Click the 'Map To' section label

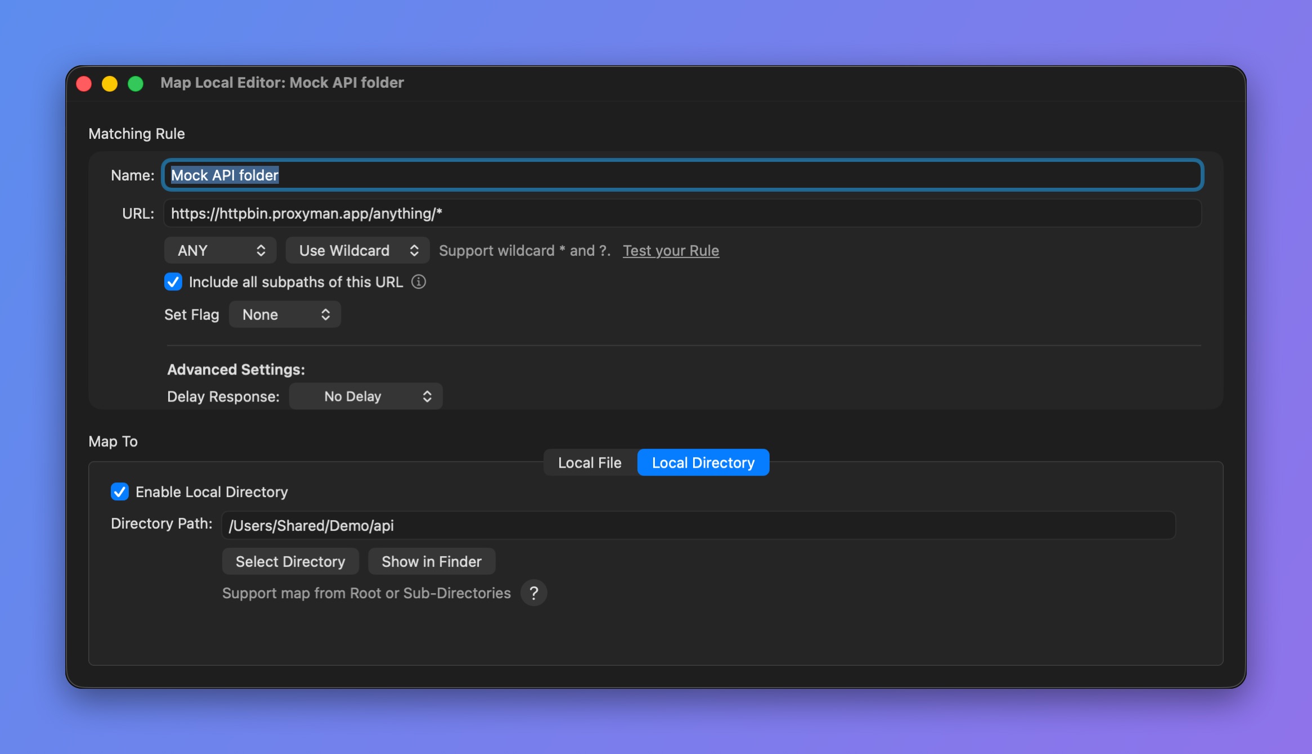click(113, 441)
